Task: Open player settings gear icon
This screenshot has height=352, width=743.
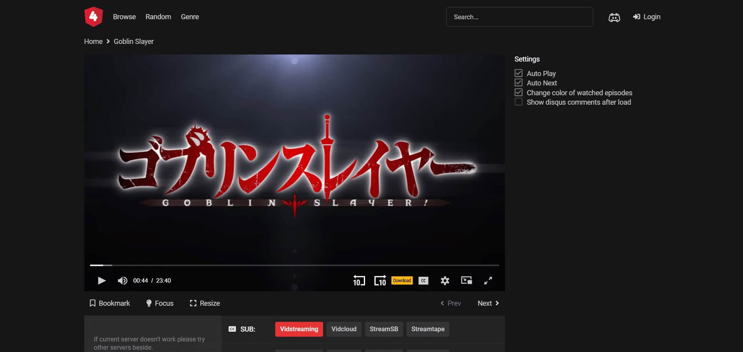Action: tap(445, 281)
